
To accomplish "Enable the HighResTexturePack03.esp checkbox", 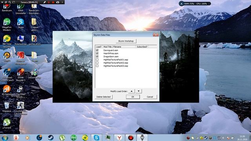I will [97, 66].
